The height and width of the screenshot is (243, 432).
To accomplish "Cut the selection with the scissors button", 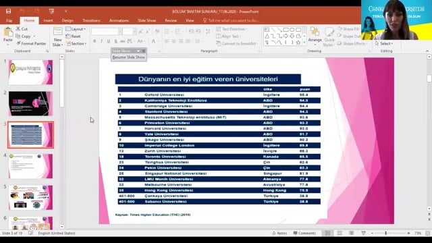I will pos(22,28).
